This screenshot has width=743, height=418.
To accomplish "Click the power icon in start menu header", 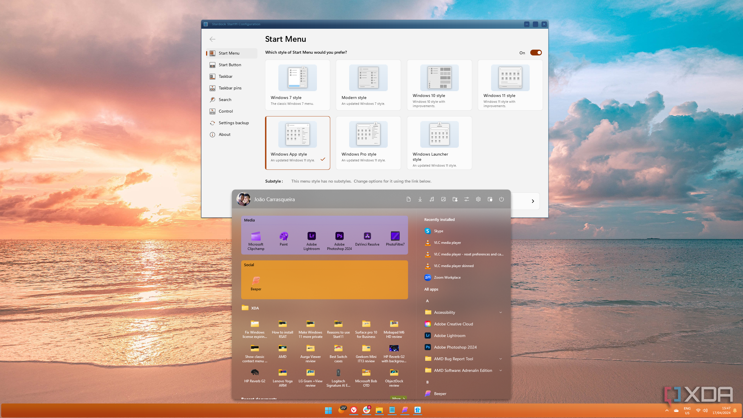I will pyautogui.click(x=501, y=199).
